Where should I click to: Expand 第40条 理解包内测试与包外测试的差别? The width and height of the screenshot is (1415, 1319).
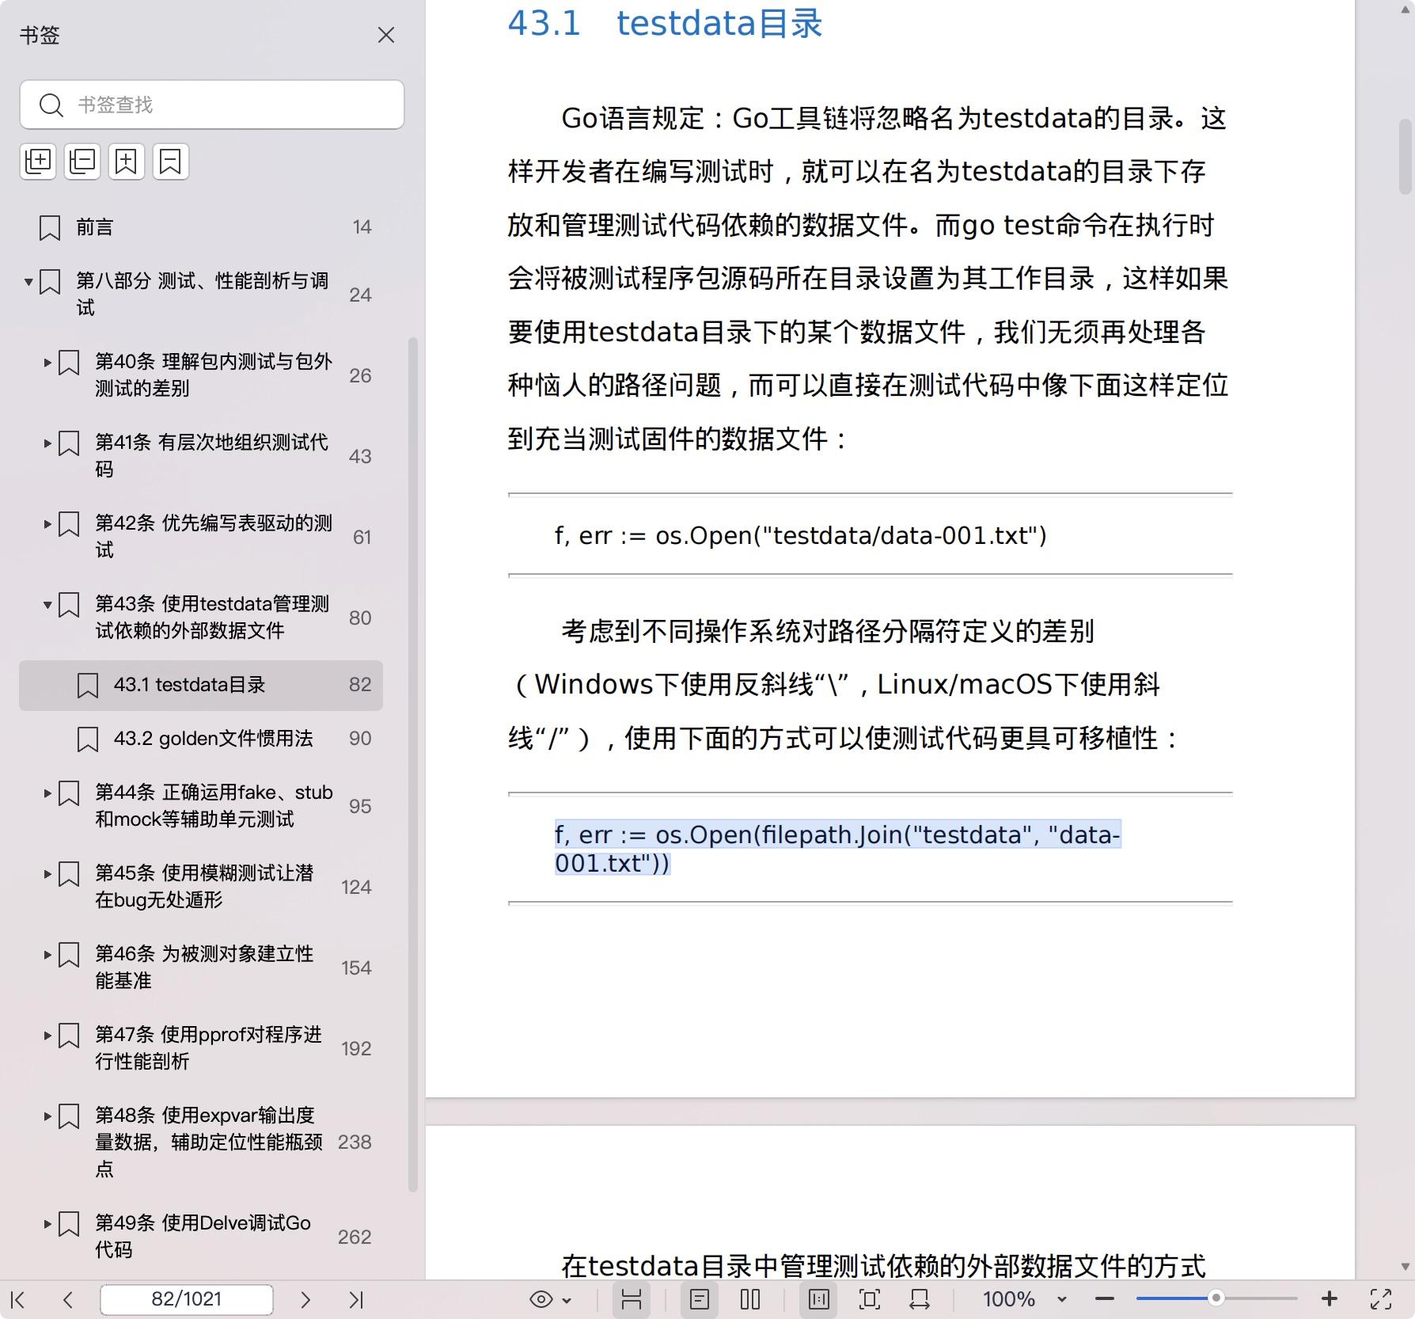tap(47, 363)
